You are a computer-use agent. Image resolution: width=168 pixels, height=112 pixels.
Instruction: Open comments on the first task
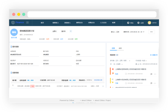[152, 74]
